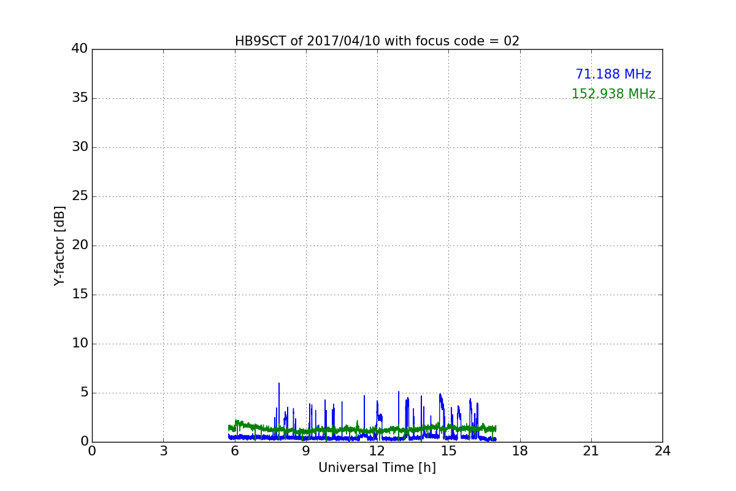Click x-axis tick label 12

(x=377, y=450)
